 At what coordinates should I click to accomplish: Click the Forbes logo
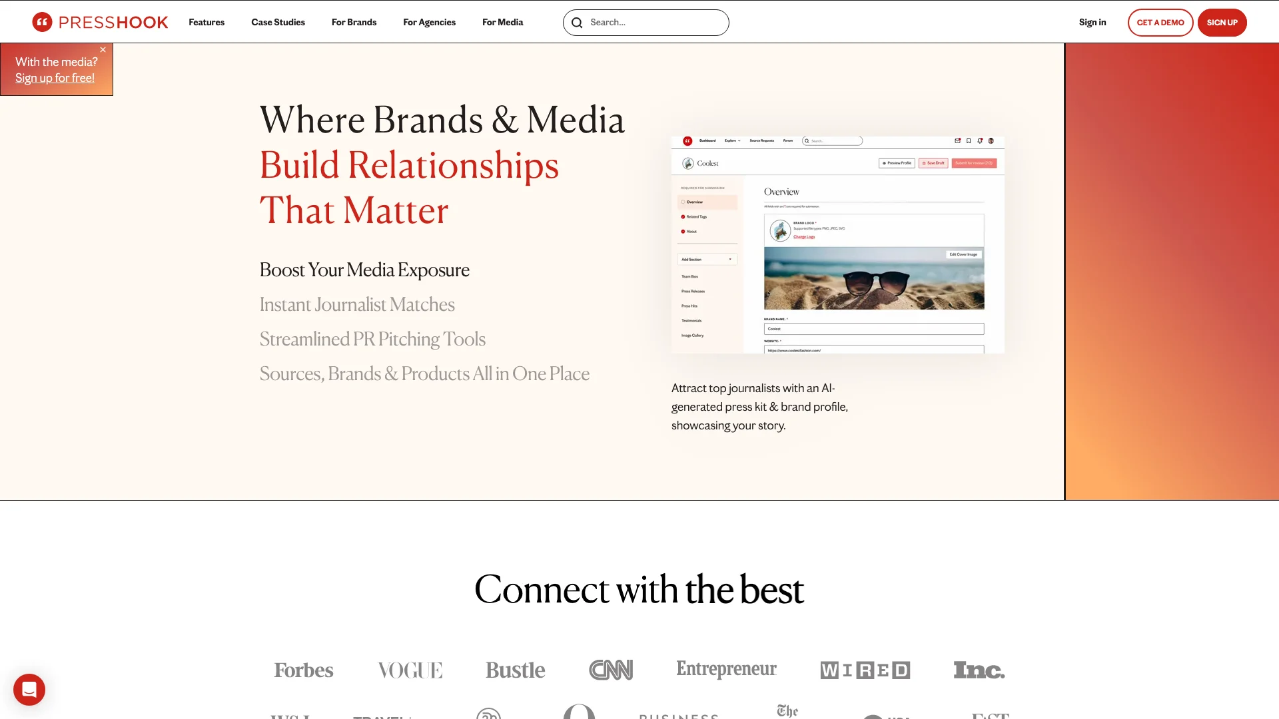point(304,670)
